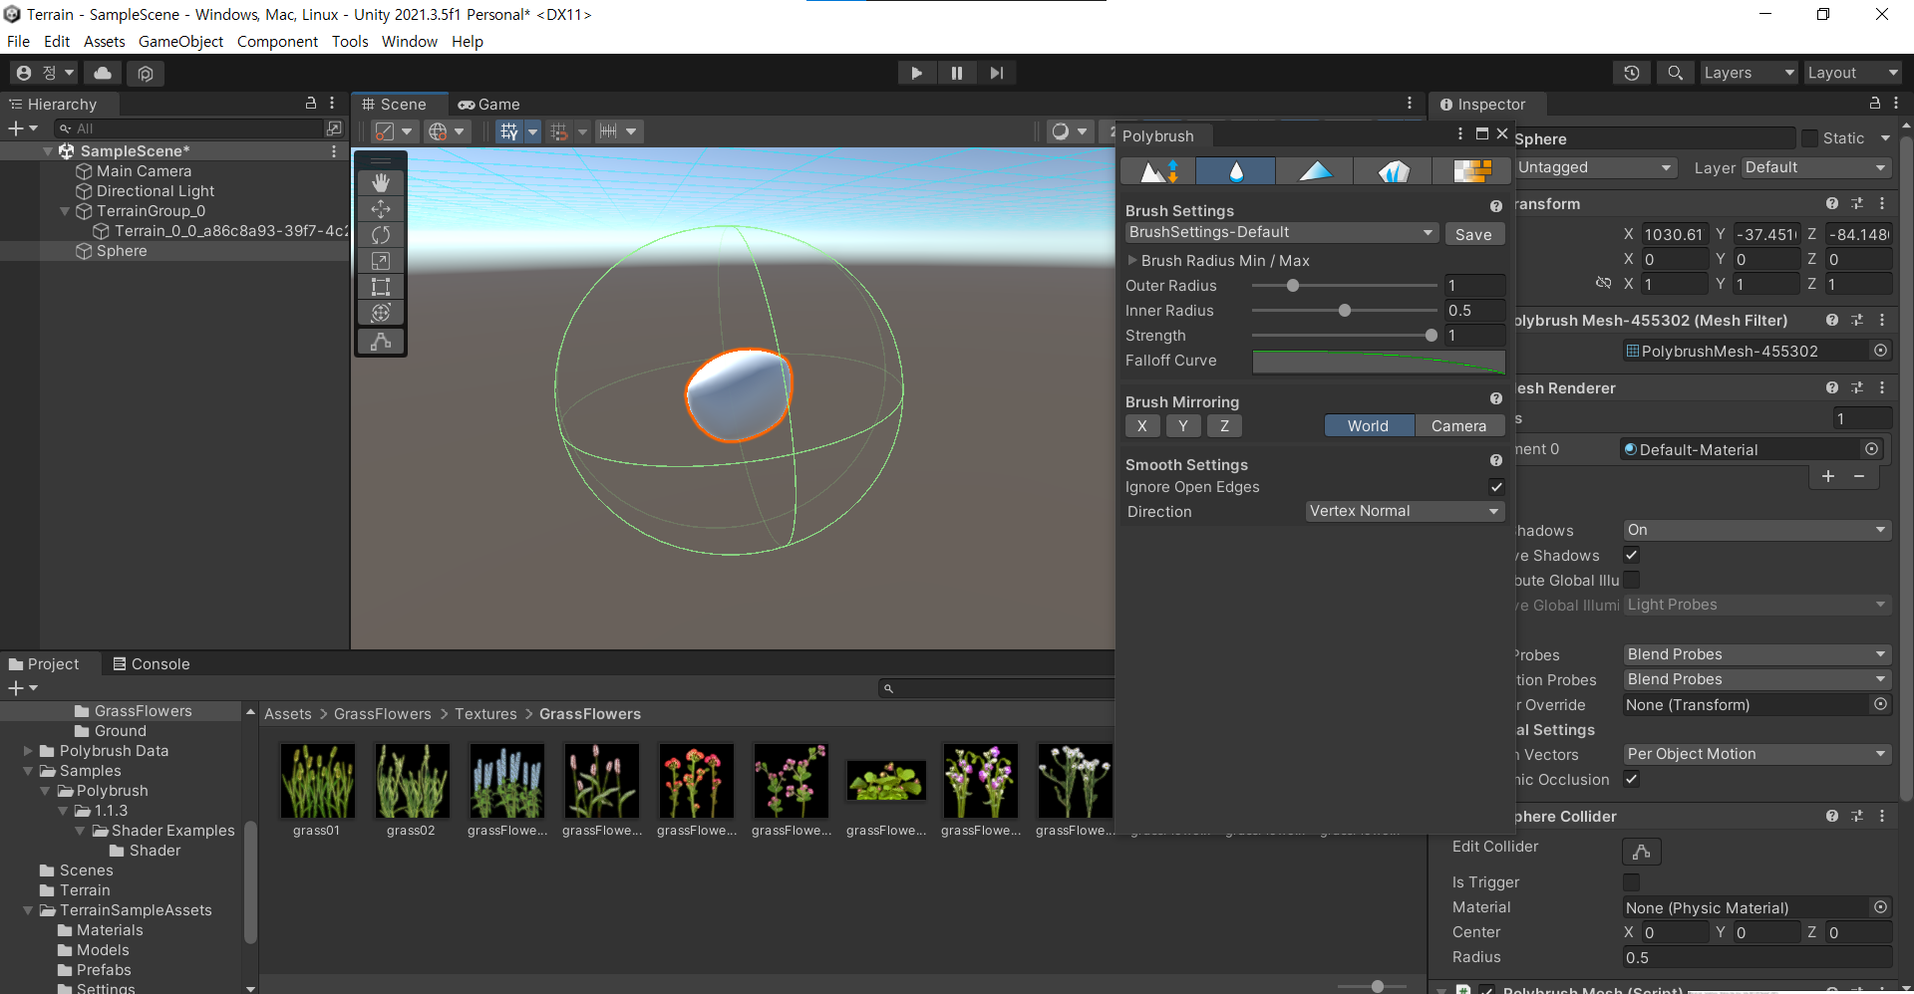Open cloud services icon
The height and width of the screenshot is (994, 1914).
point(103,73)
